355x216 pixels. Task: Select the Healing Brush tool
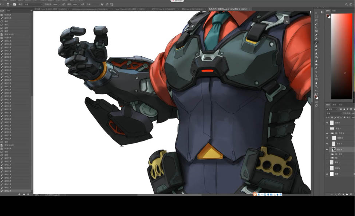pos(316,39)
